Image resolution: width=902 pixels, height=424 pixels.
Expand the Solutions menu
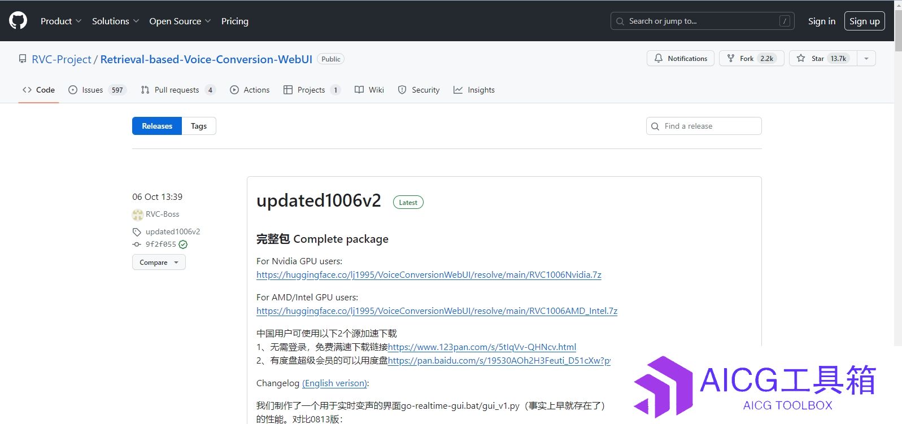click(115, 21)
